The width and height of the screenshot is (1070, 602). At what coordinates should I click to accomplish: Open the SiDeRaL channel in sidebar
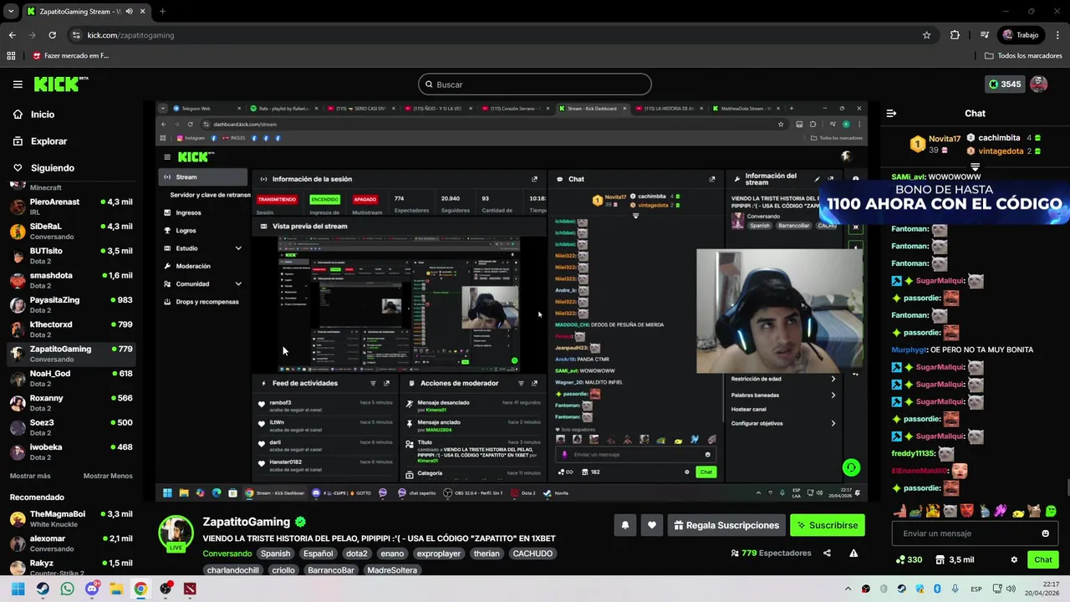72,231
